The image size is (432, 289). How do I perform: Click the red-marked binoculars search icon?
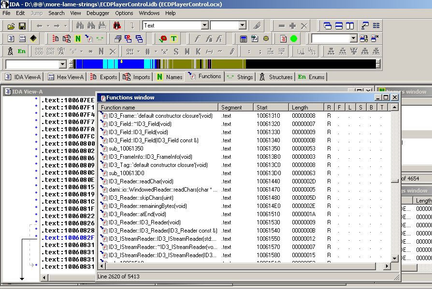116,26
